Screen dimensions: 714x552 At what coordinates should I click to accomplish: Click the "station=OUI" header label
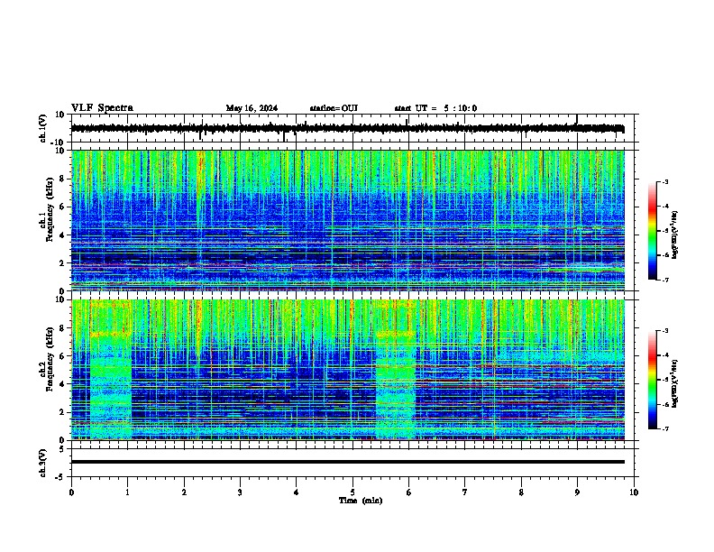click(334, 108)
